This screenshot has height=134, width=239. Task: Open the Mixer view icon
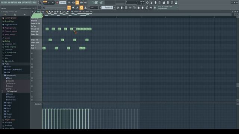[x=130, y=7]
